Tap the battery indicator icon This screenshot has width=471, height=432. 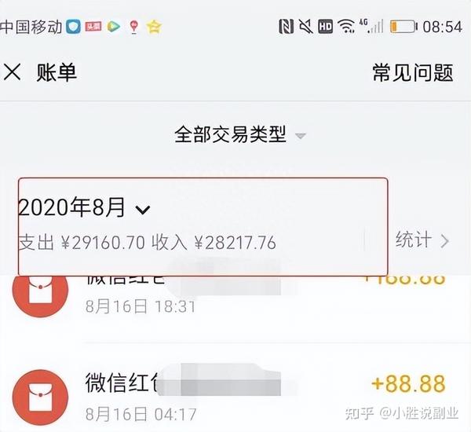(x=403, y=27)
